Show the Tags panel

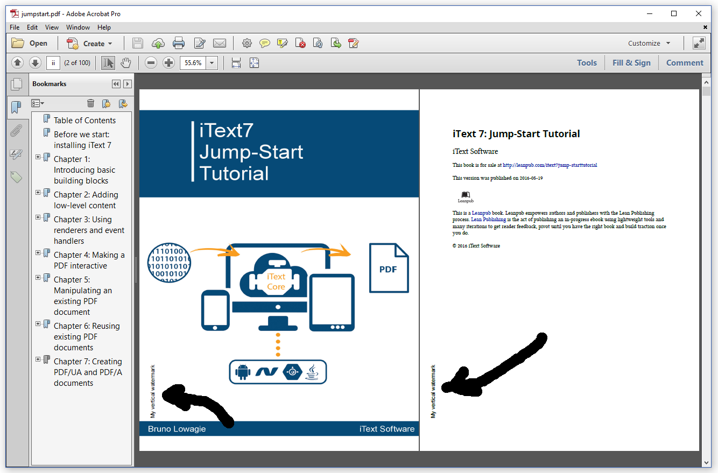click(x=17, y=177)
